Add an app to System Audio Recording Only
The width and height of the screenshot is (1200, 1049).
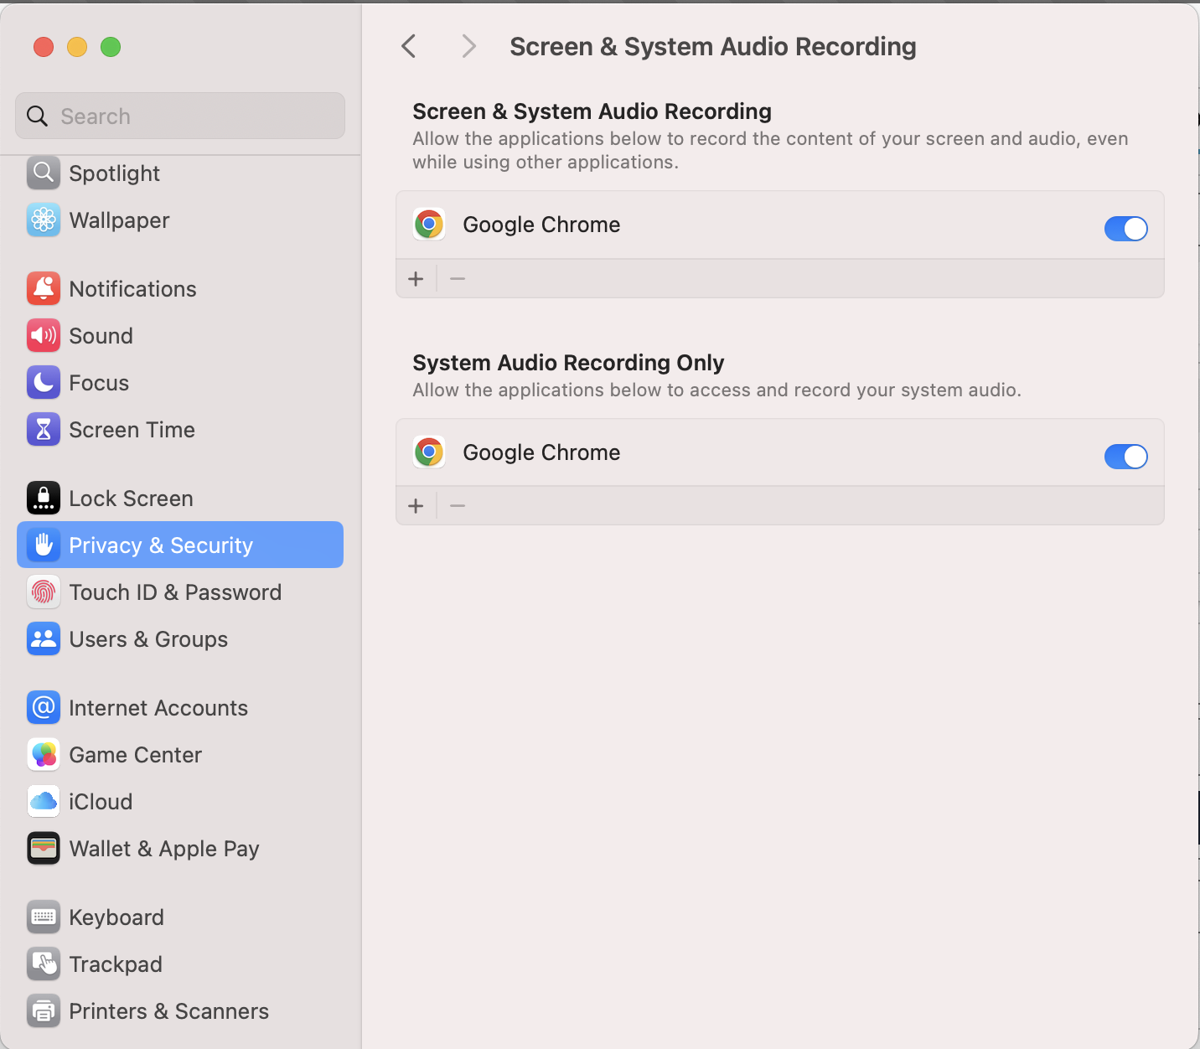click(416, 506)
